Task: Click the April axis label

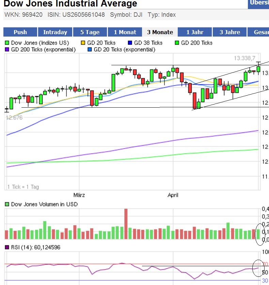Action: click(x=173, y=195)
